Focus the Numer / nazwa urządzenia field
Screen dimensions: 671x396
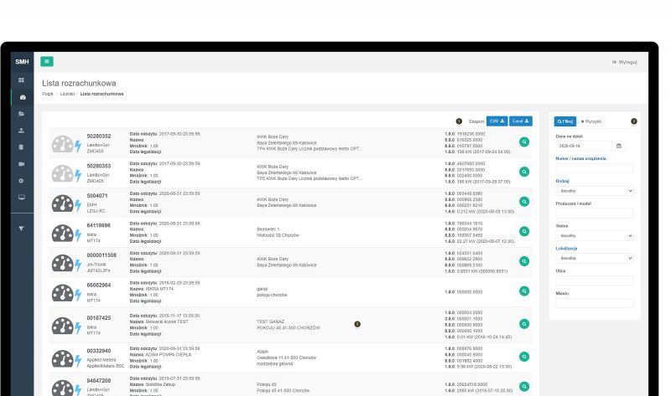coord(595,168)
